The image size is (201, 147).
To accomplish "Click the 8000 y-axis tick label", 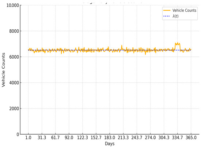I will tap(14, 31).
